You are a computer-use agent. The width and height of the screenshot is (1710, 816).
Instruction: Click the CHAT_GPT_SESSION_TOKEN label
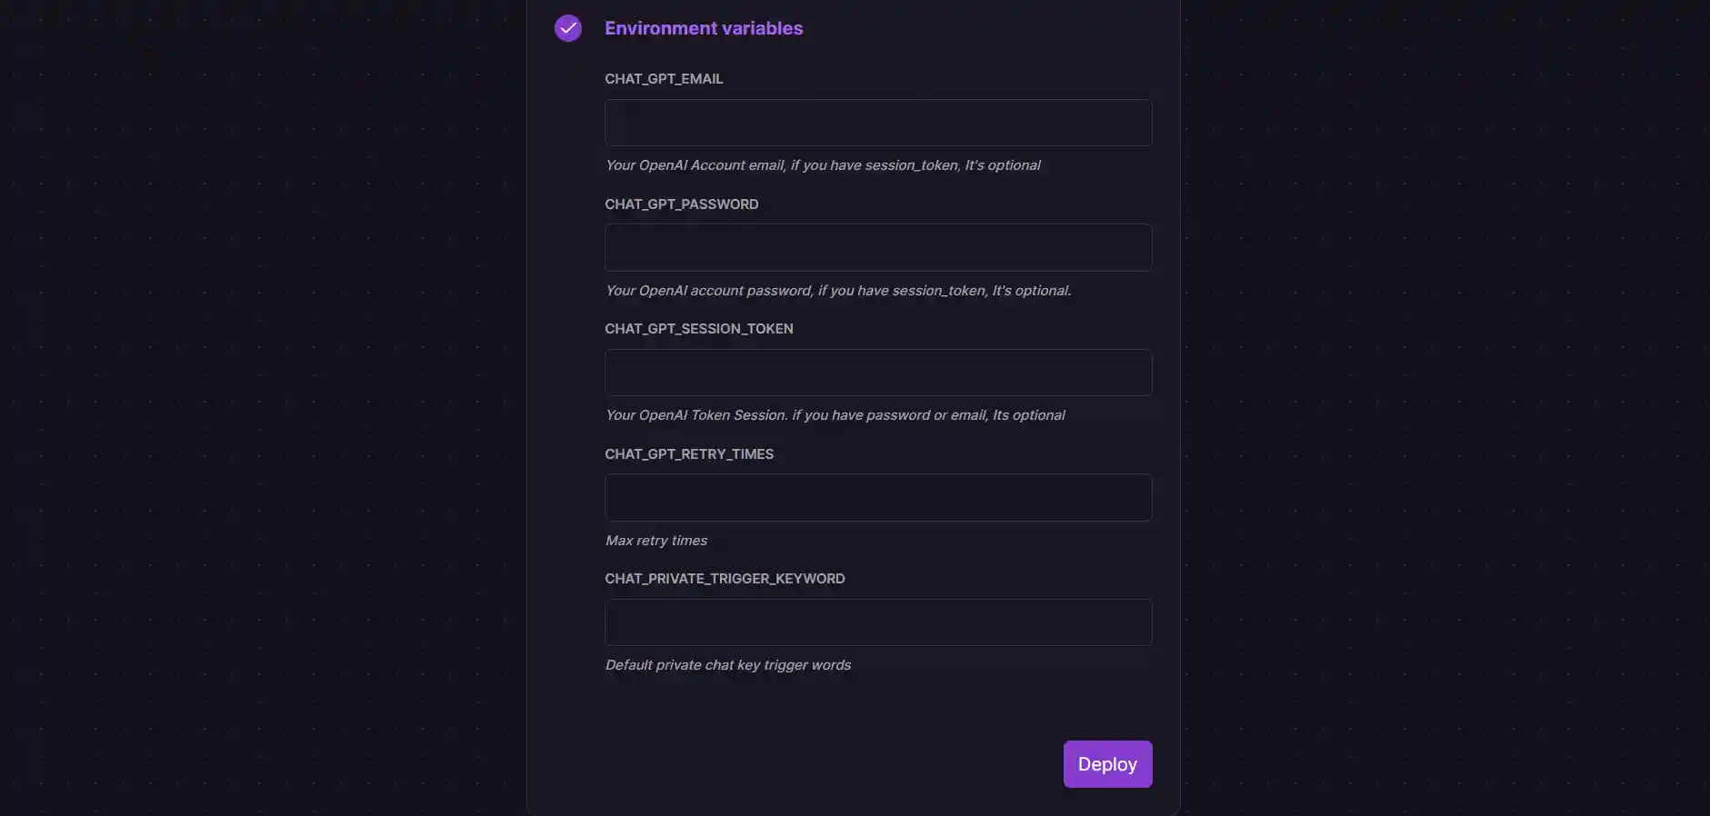click(698, 329)
